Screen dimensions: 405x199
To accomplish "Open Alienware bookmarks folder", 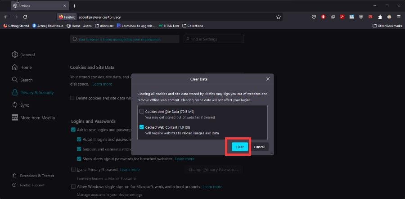I will tap(104, 26).
